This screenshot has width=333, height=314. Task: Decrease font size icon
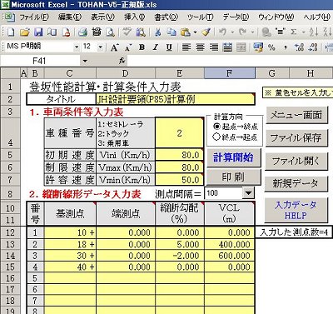[x=127, y=47]
